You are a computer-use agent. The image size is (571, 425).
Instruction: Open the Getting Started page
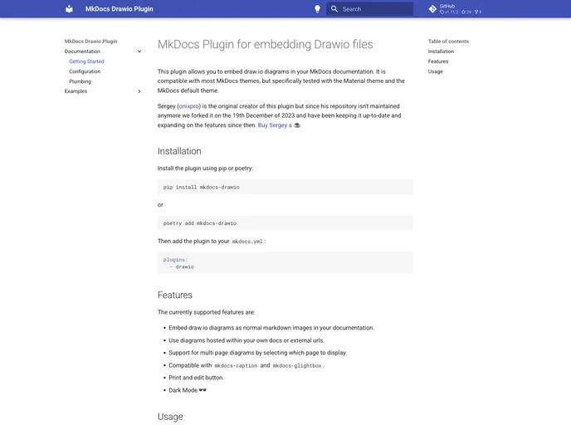pyautogui.click(x=86, y=61)
